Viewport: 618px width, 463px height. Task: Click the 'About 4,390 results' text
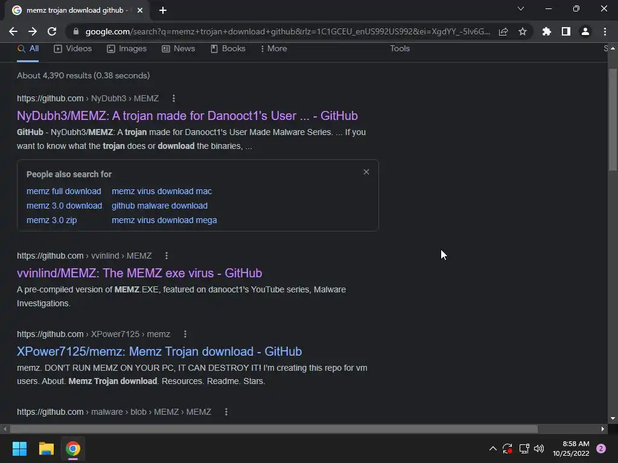(83, 75)
